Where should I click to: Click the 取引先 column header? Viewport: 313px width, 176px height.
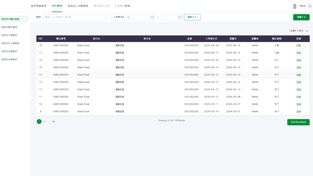pos(97,39)
